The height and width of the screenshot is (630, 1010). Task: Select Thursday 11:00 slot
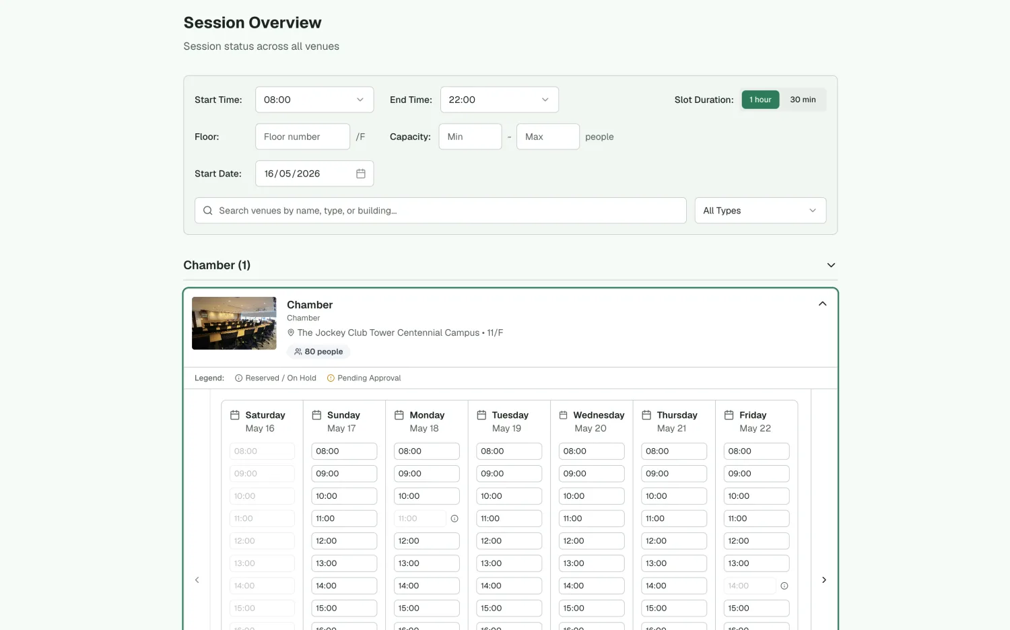(674, 518)
